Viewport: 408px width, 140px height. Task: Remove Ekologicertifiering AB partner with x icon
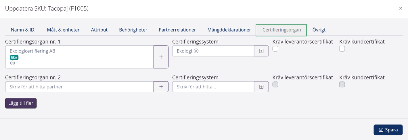tap(12, 63)
